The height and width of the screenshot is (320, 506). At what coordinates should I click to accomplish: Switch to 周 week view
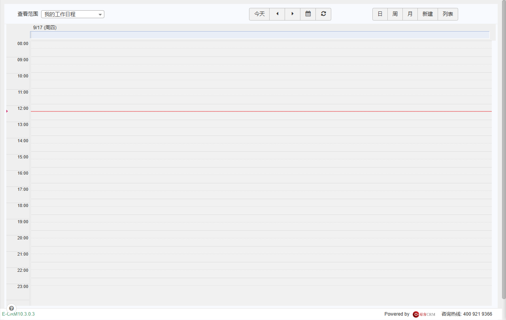395,14
